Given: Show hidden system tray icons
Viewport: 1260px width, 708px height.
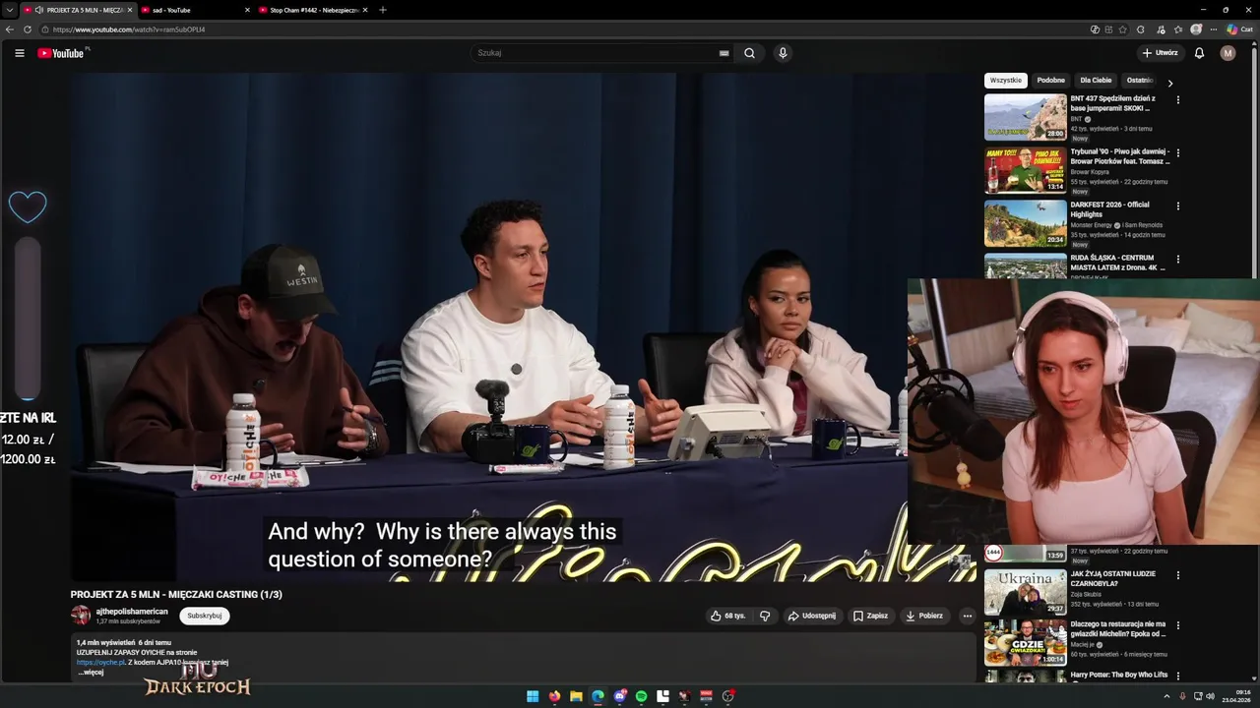Looking at the screenshot, I should [x=1167, y=696].
